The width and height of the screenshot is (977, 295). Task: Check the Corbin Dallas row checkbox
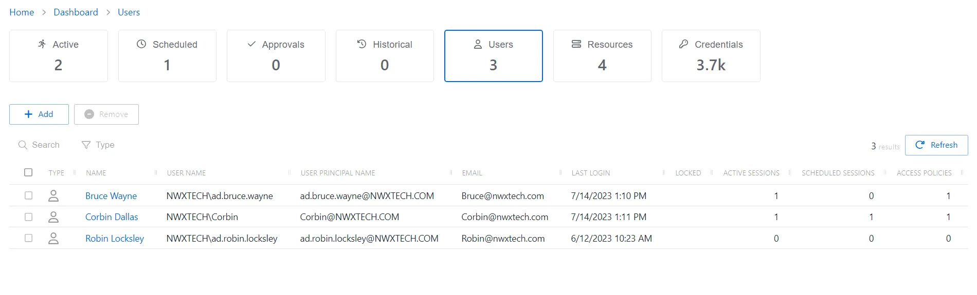(28, 217)
